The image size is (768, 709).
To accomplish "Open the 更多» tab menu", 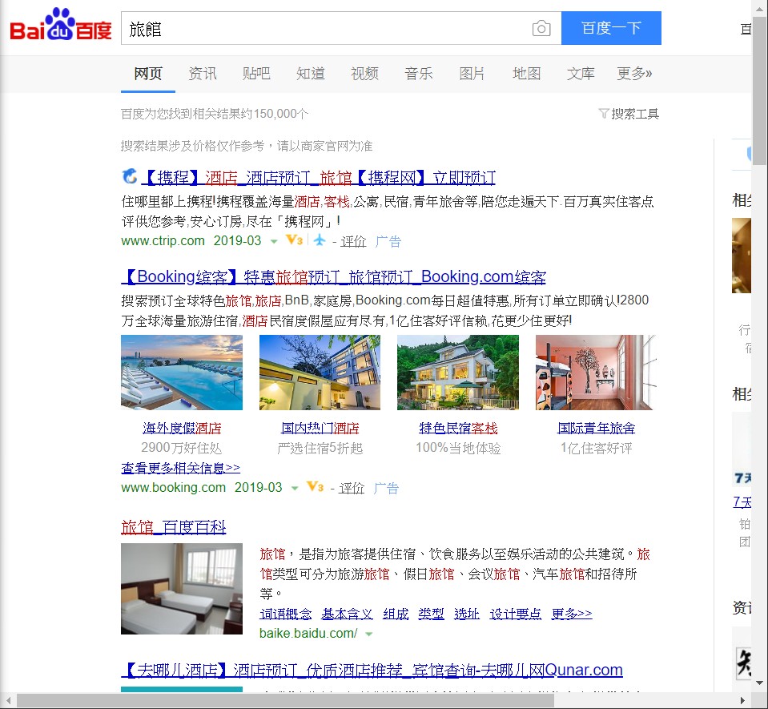I will [x=634, y=74].
